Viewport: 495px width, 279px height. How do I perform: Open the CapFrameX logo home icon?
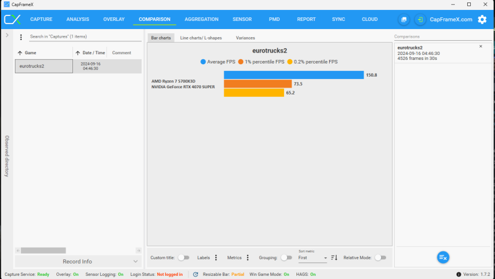tap(12, 19)
